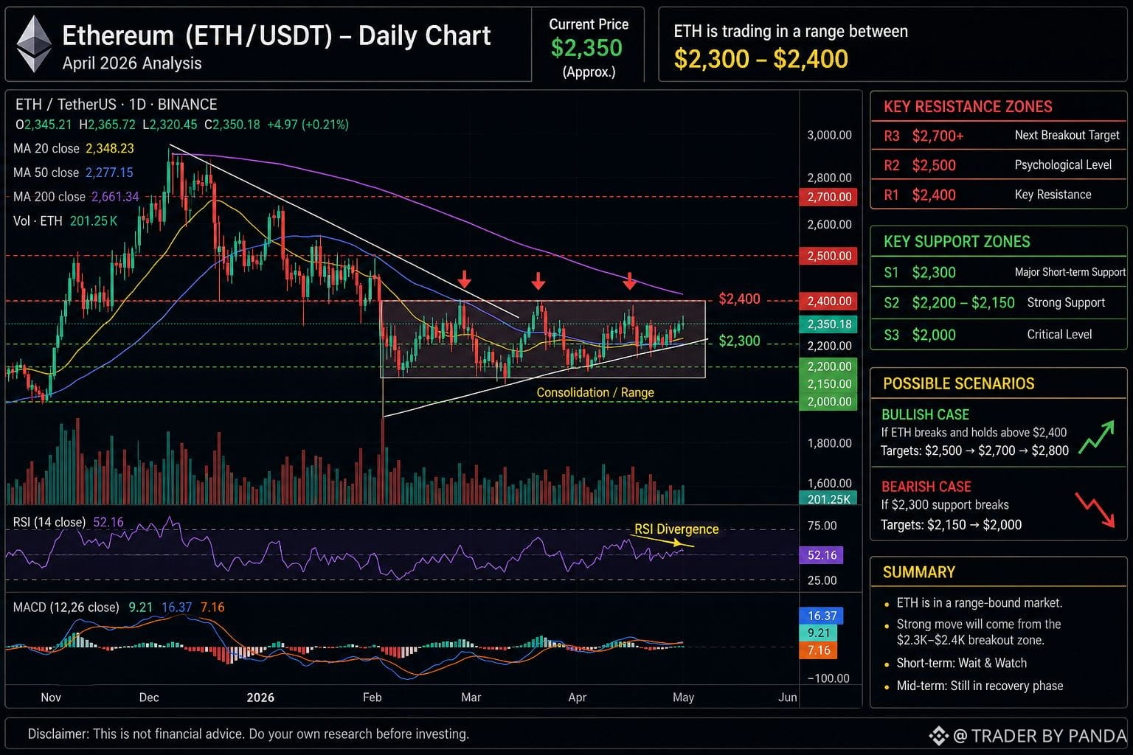
Task: Click the 'Apr' label on the time axis
Action: pyautogui.click(x=578, y=697)
